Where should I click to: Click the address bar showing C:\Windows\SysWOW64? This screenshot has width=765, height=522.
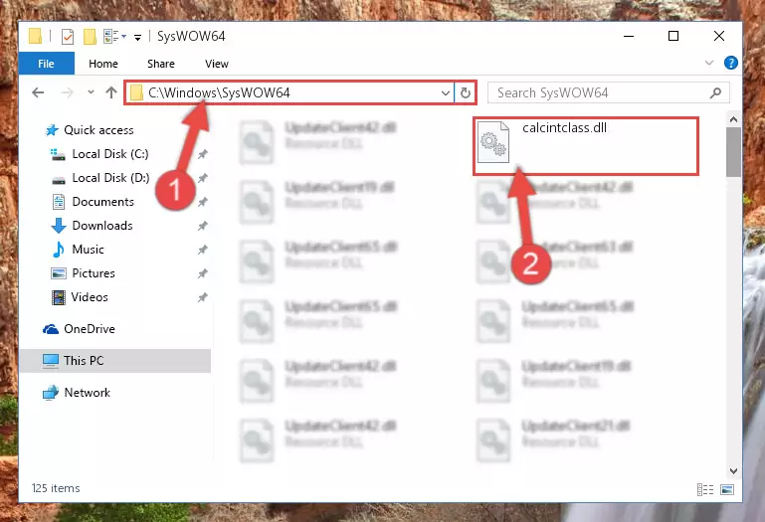[x=289, y=92]
